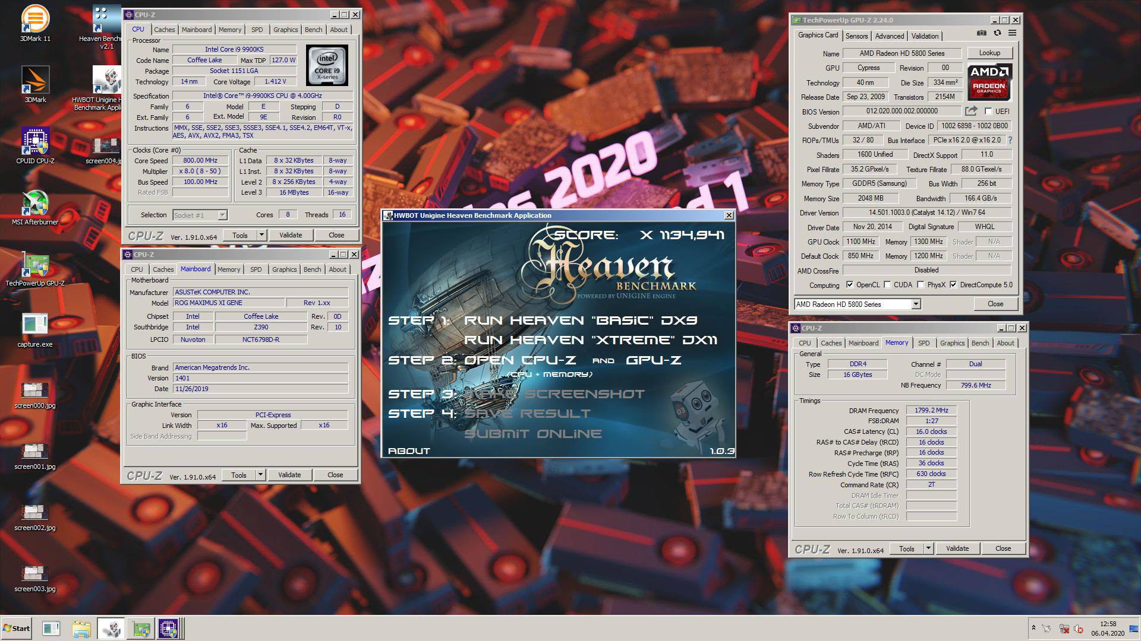Open the Heaven Benchmark v2.1 desktop icon
1141x641 pixels.
(106, 27)
